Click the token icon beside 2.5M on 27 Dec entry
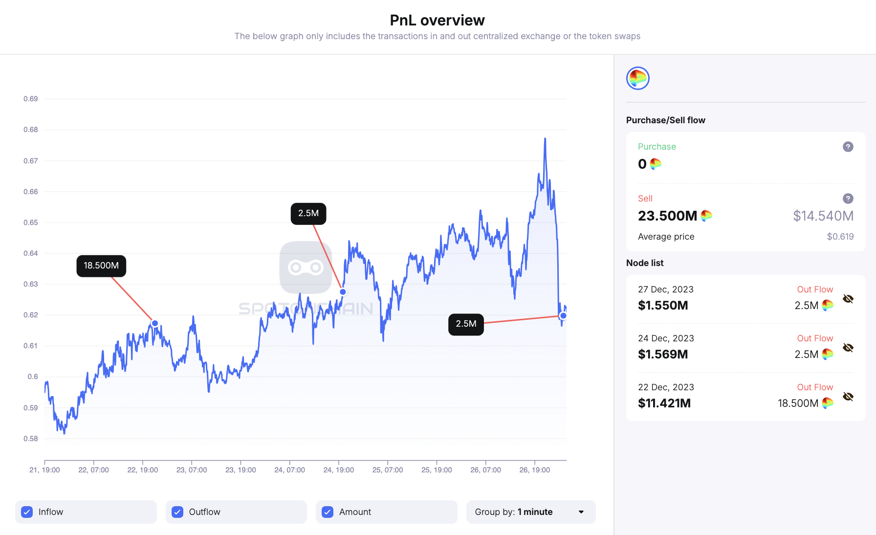Screen dimensions: 876x535 [828, 305]
